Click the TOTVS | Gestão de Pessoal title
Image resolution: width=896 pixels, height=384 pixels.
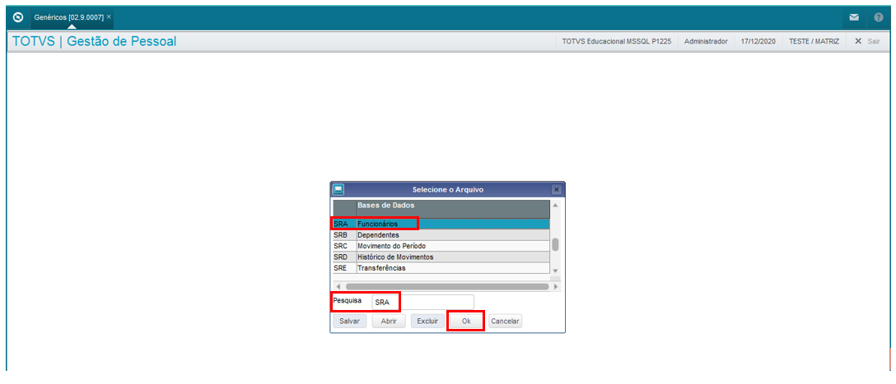pyautogui.click(x=94, y=41)
